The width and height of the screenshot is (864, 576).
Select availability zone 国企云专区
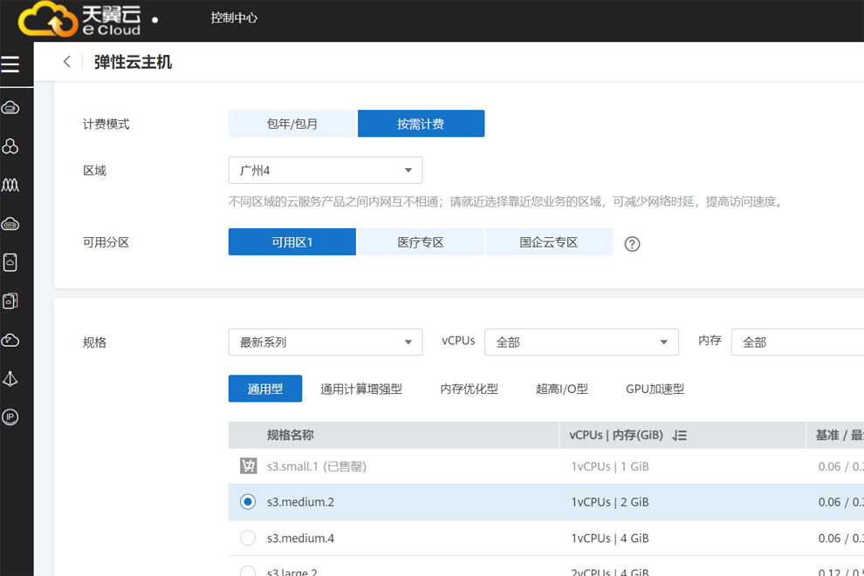(x=549, y=241)
